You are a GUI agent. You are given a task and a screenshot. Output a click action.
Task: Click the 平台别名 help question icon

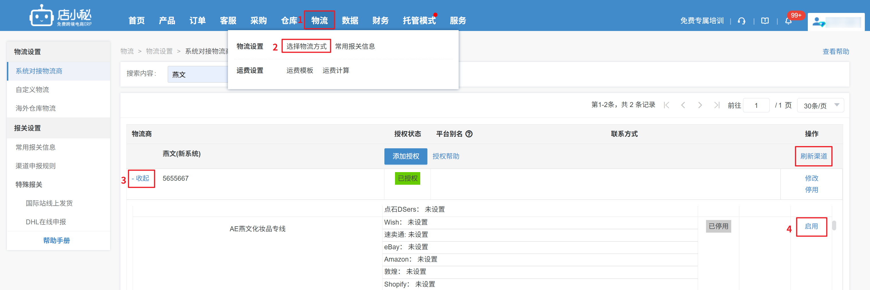[469, 134]
